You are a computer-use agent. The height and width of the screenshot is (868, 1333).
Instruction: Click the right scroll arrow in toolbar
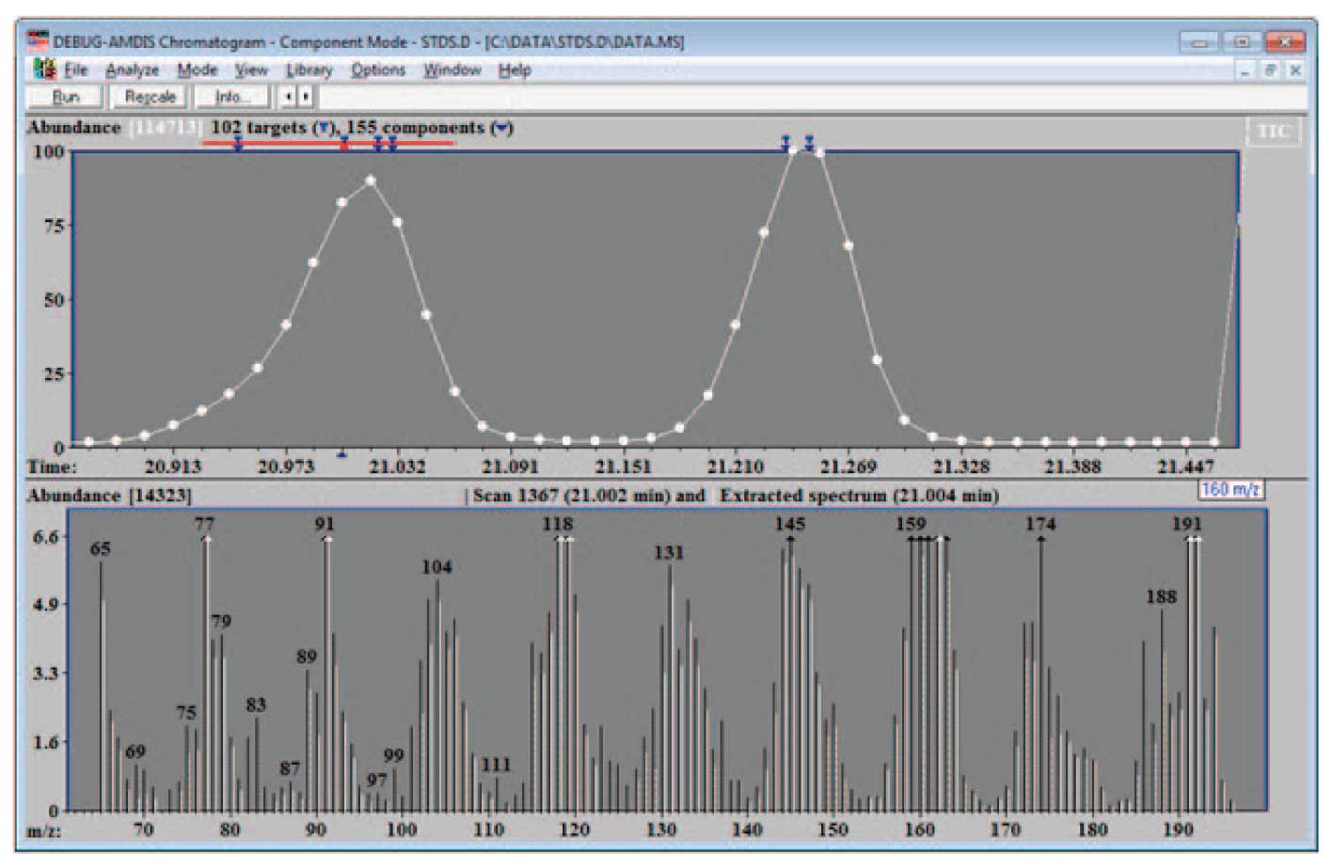pyautogui.click(x=305, y=97)
